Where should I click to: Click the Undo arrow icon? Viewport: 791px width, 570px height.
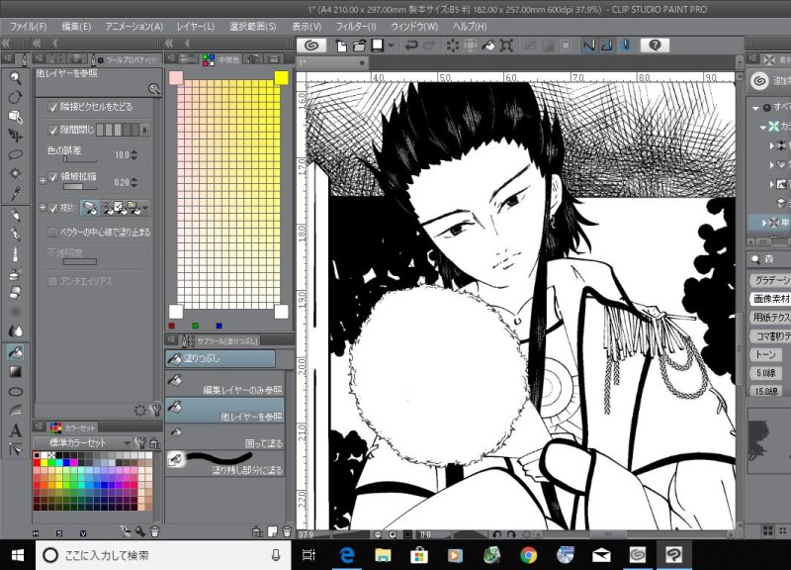click(x=411, y=46)
